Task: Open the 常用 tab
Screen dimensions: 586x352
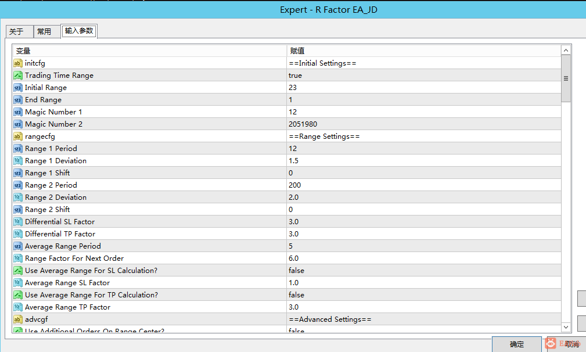Action: coord(47,32)
